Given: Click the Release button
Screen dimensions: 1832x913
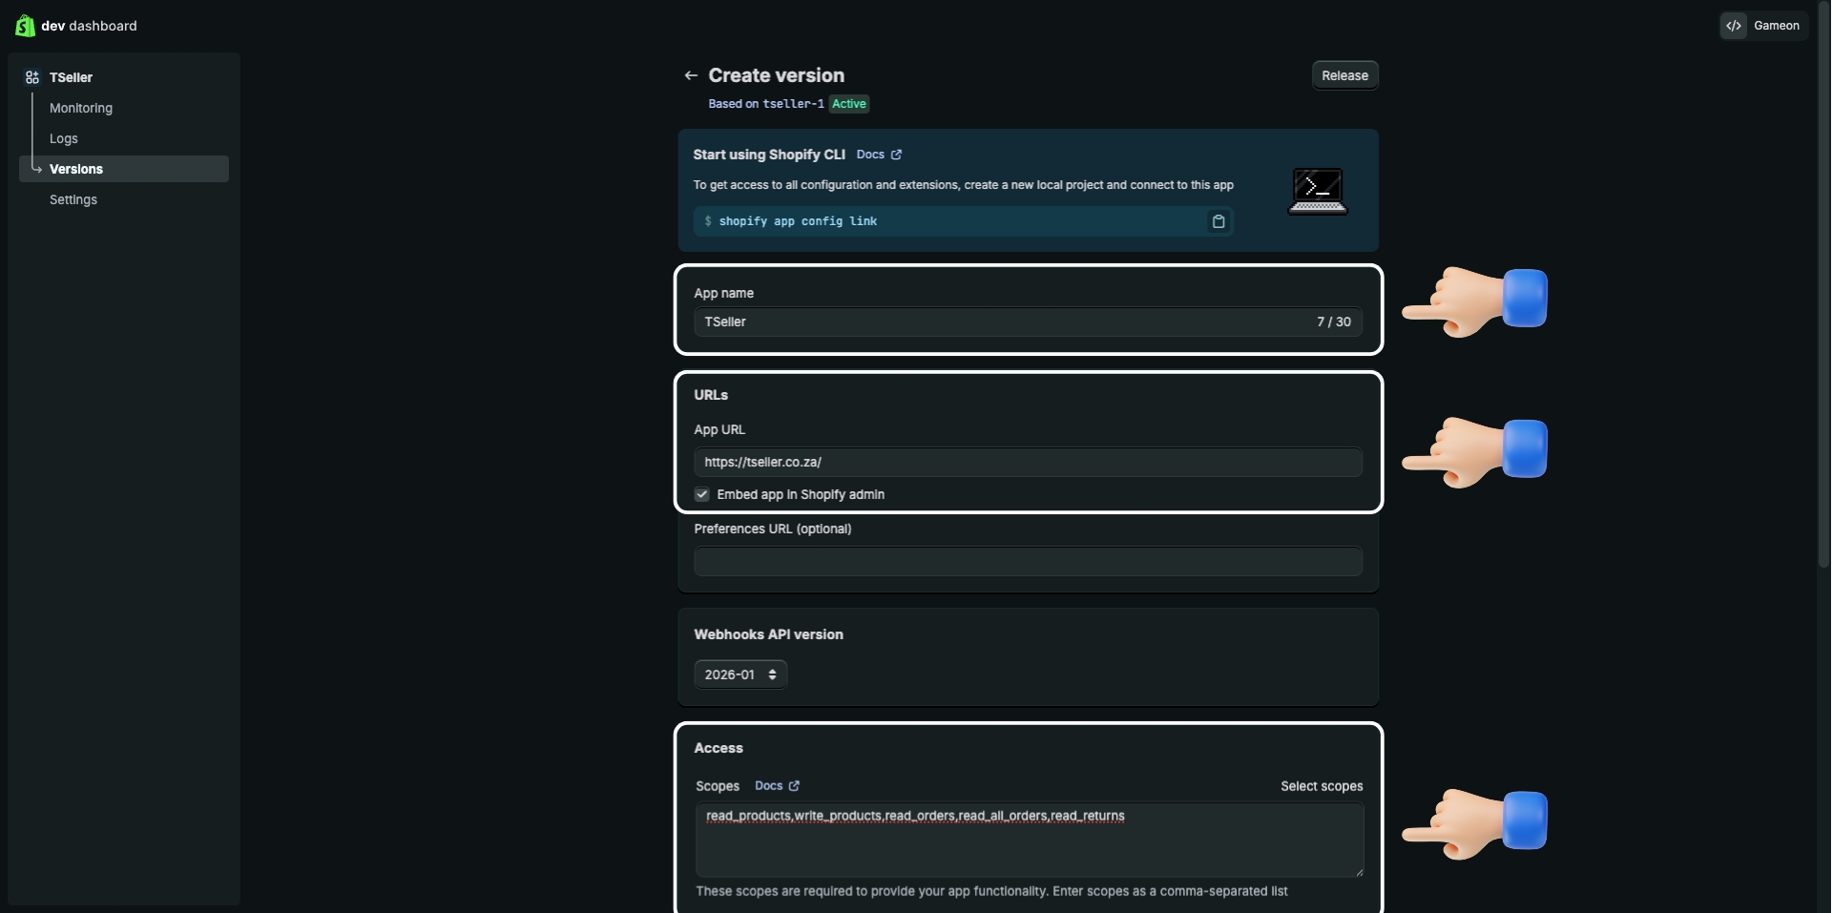Looking at the screenshot, I should [1344, 74].
